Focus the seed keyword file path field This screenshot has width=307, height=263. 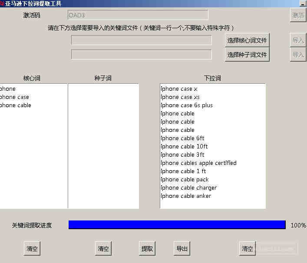142,54
